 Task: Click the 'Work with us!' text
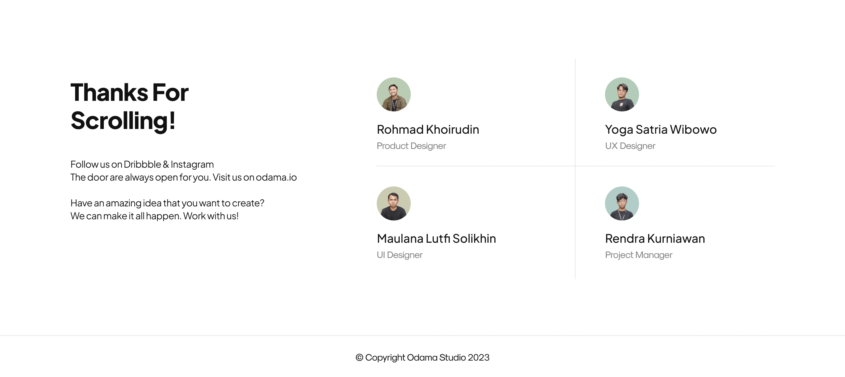211,216
